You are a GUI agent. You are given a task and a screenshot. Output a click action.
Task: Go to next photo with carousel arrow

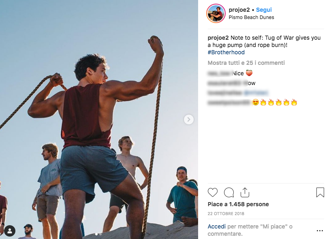tap(188, 119)
